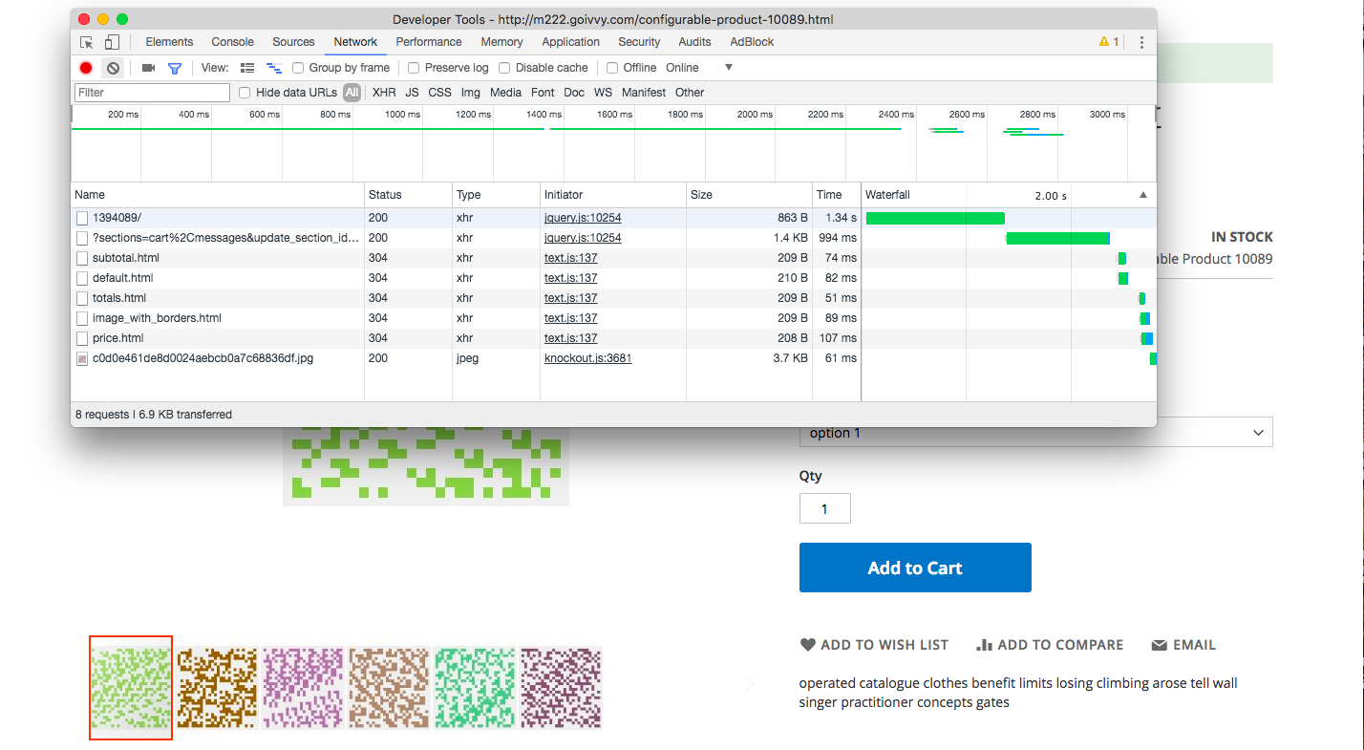The width and height of the screenshot is (1364, 750).
Task: Toggle the network filter funnel icon
Action: coord(175,68)
